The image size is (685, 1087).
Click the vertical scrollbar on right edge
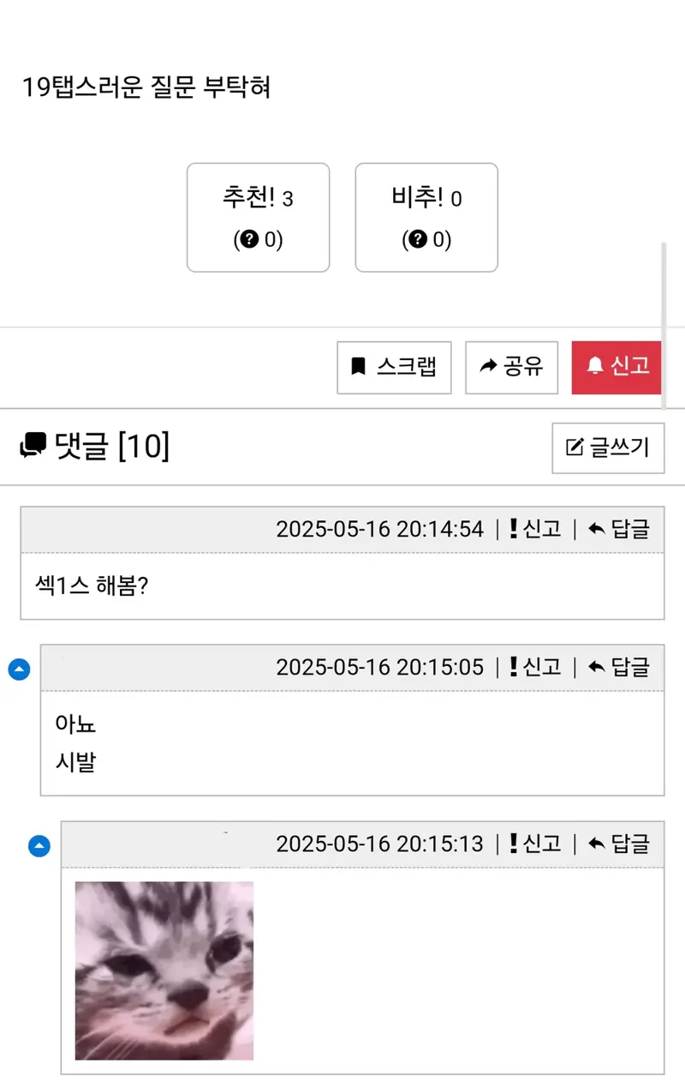(663, 327)
